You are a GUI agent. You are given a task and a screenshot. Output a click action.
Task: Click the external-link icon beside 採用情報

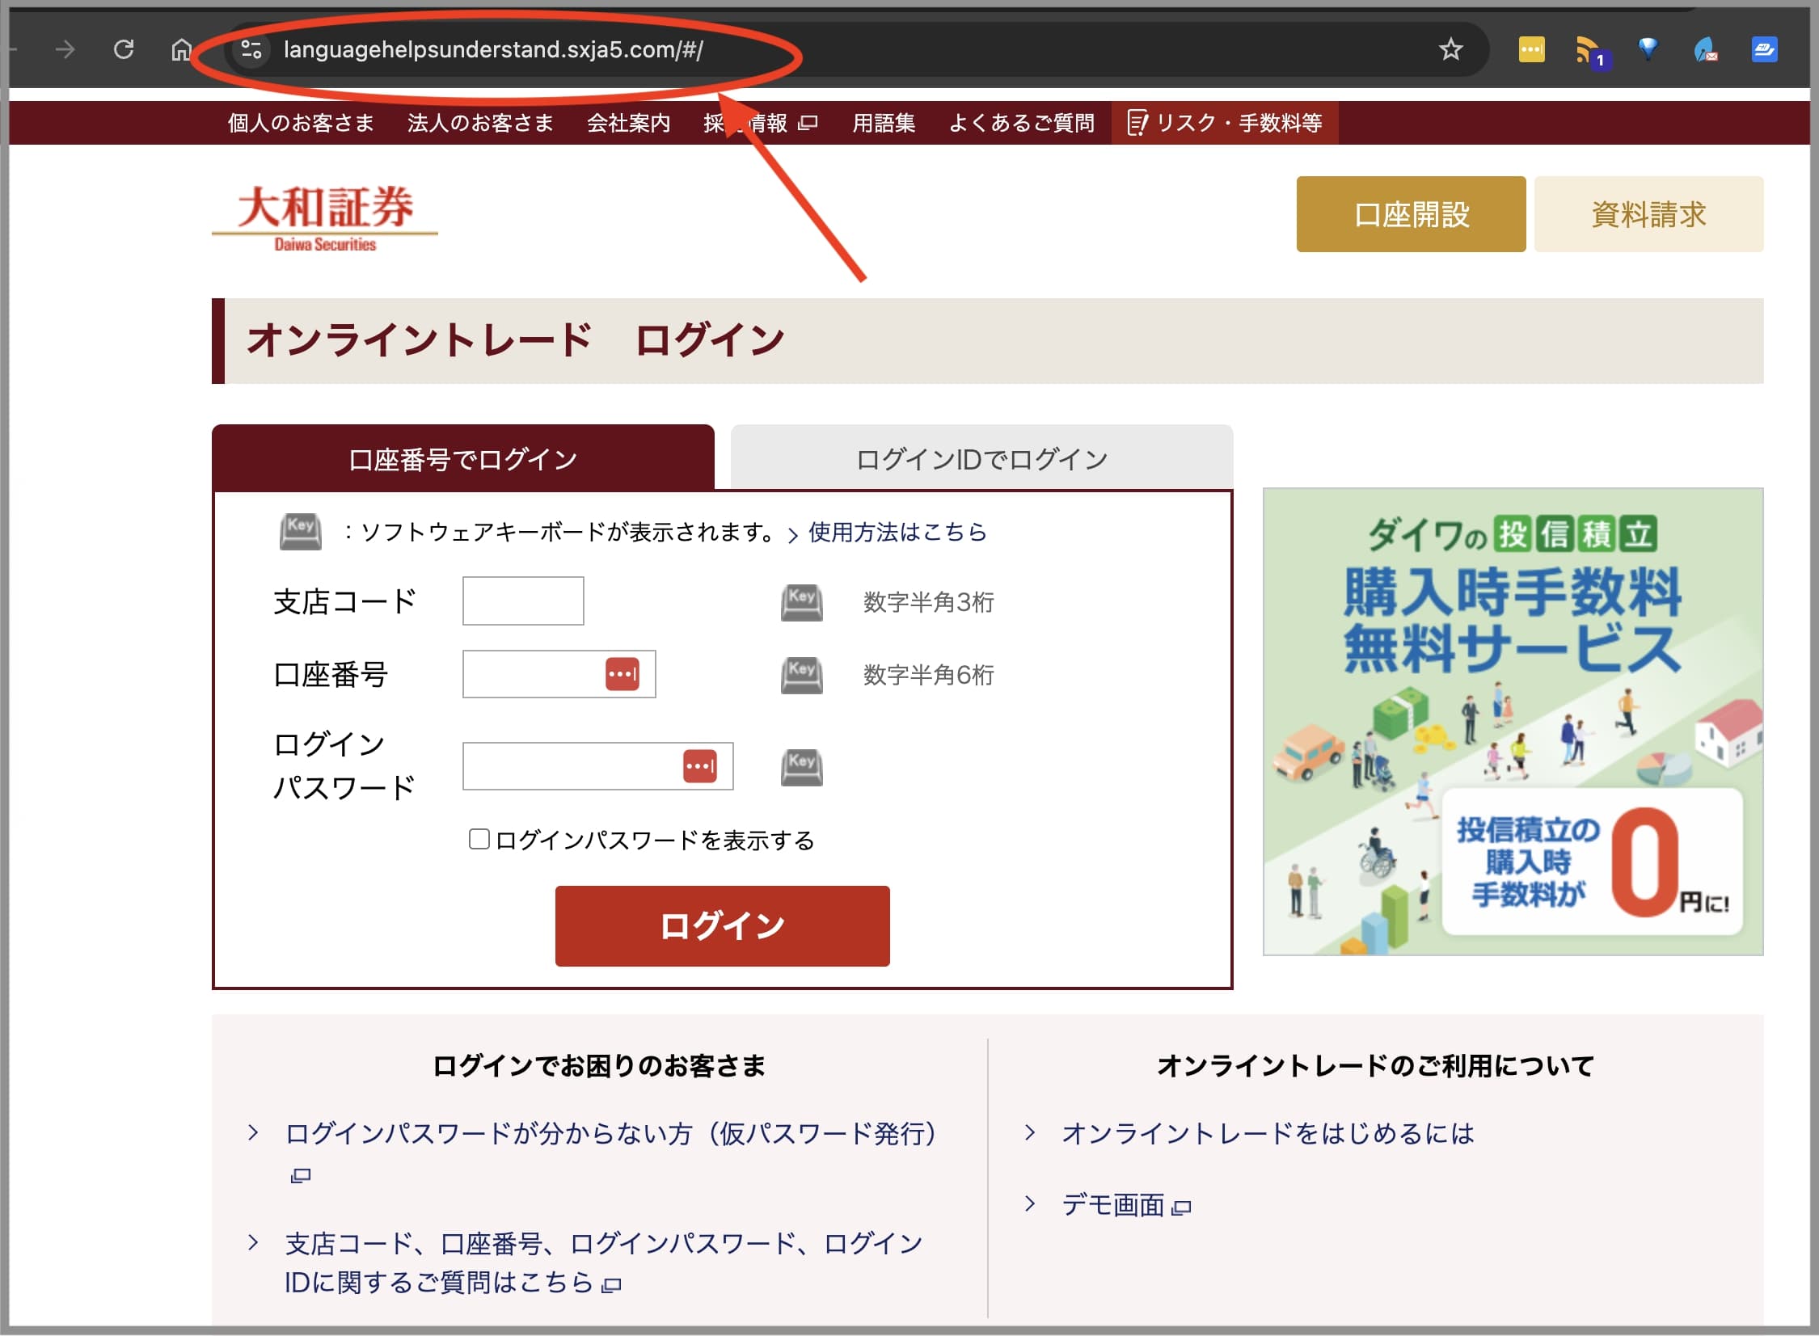[x=808, y=123]
